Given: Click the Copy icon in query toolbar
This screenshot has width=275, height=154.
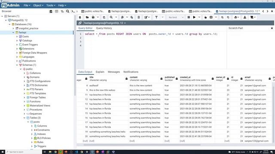Looking at the screenshot, I should (x=122, y=17).
